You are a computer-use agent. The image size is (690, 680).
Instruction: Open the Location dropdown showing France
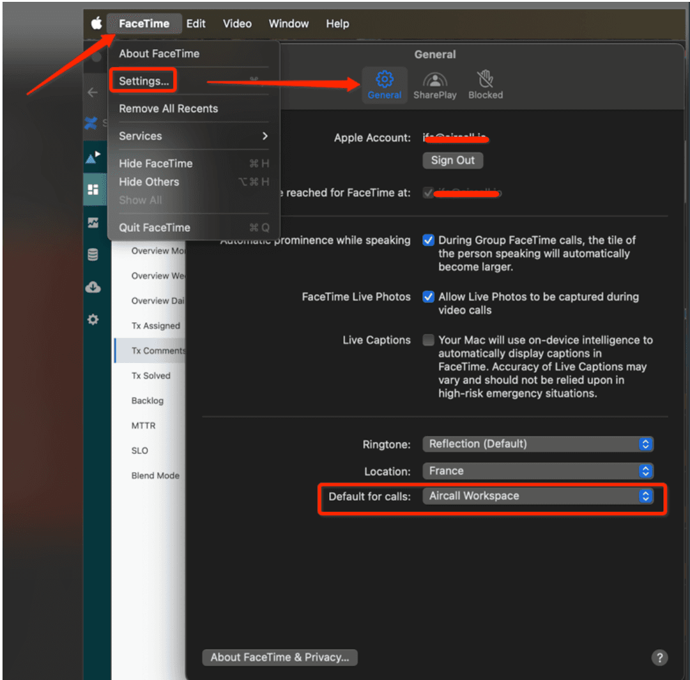coord(537,471)
